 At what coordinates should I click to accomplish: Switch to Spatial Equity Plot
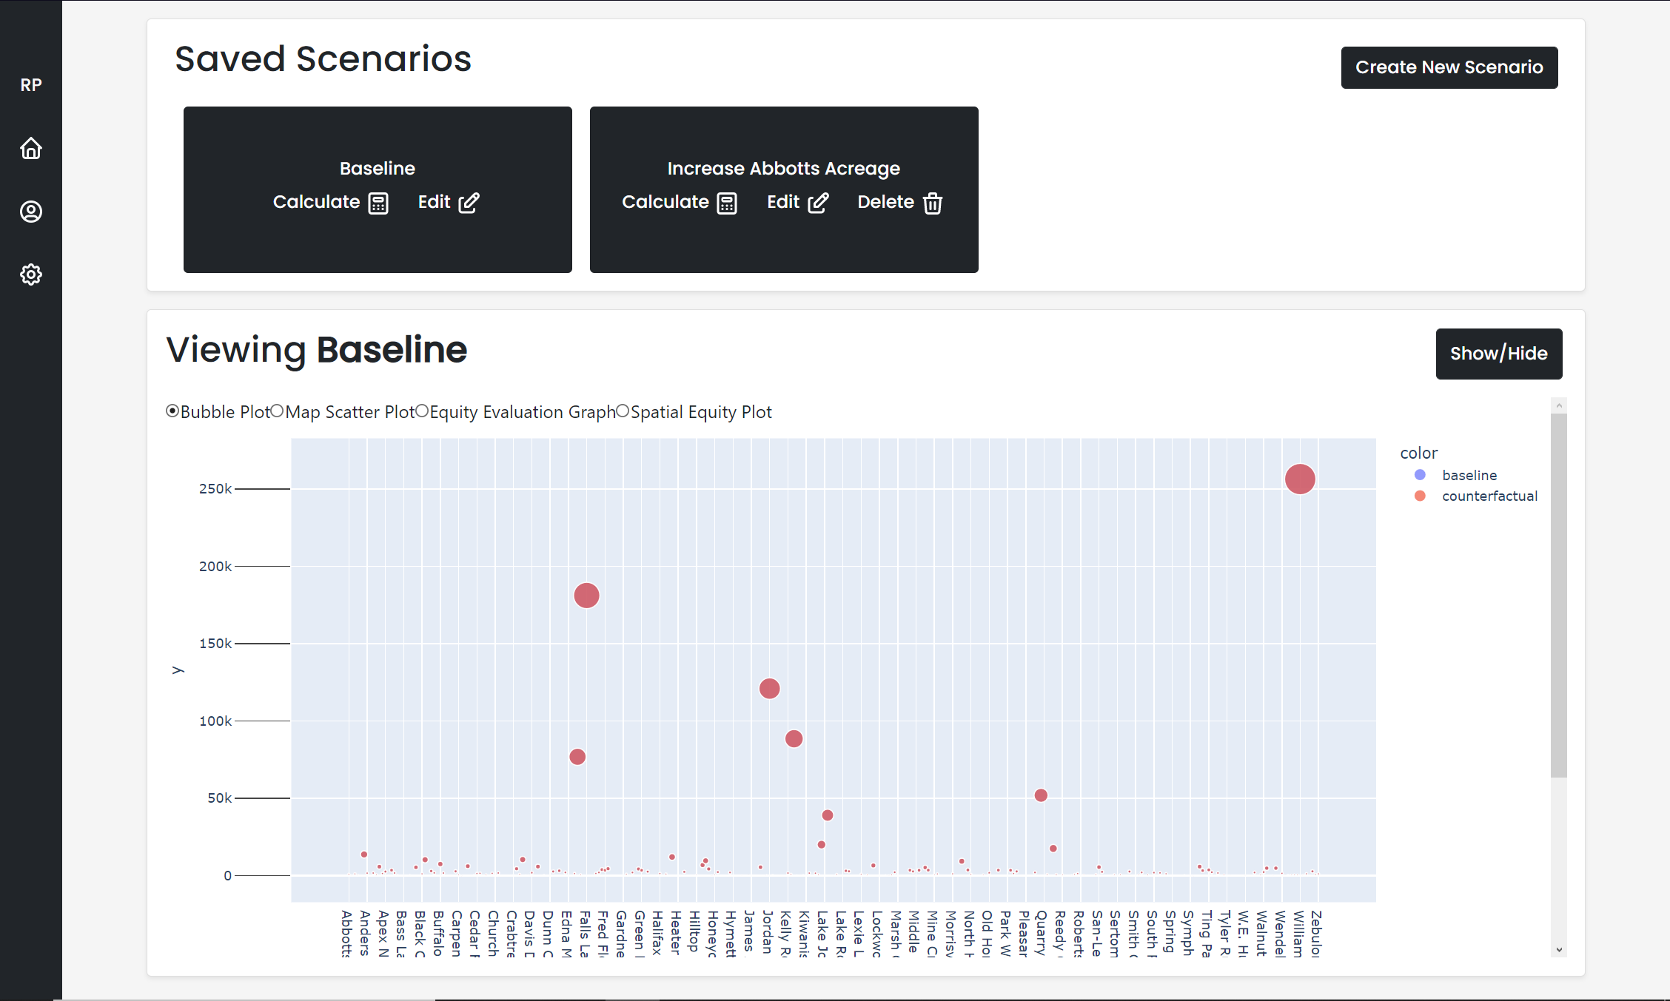point(623,411)
